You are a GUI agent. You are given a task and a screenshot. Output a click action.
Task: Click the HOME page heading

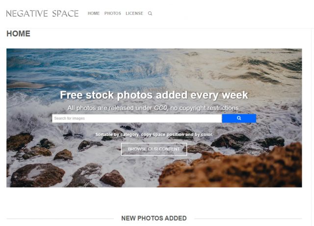pyautogui.click(x=19, y=33)
